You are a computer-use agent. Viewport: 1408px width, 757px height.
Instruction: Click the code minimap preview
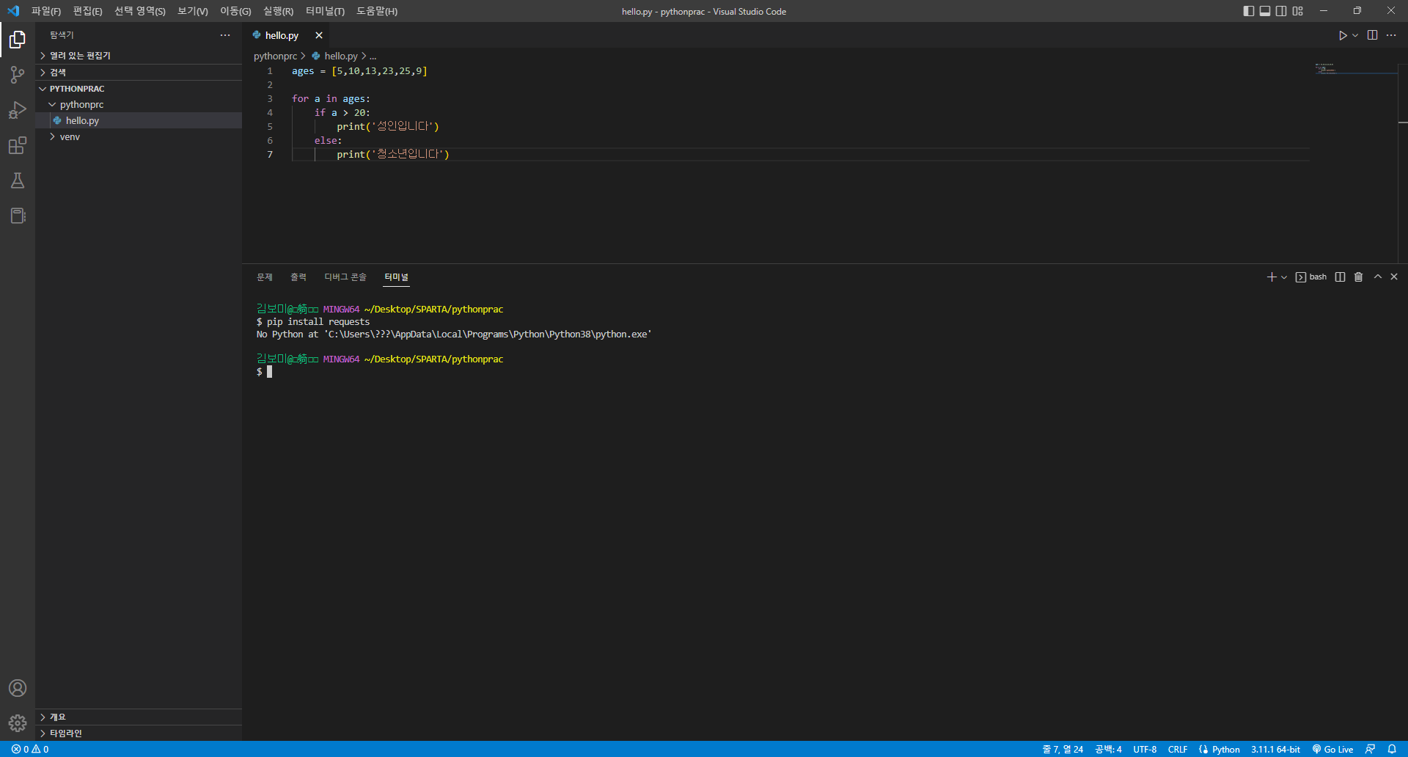[1355, 68]
